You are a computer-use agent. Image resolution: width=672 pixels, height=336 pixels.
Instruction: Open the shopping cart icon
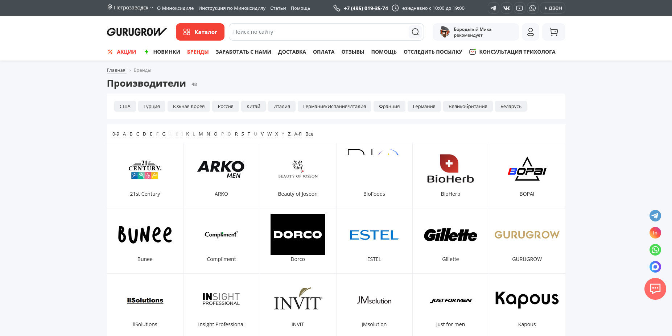tap(553, 32)
